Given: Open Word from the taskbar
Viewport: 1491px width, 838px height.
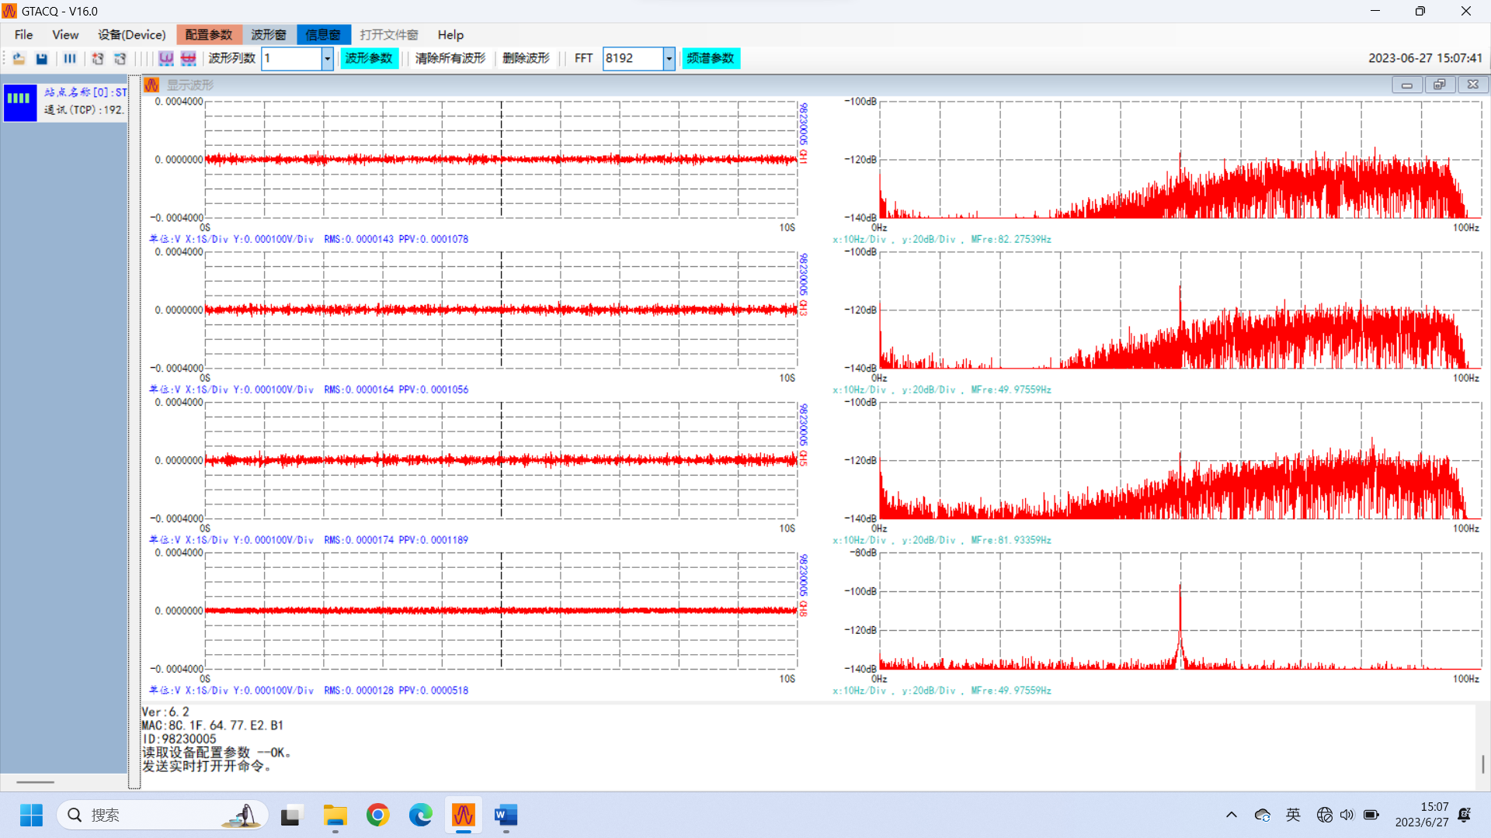Looking at the screenshot, I should coord(506,815).
